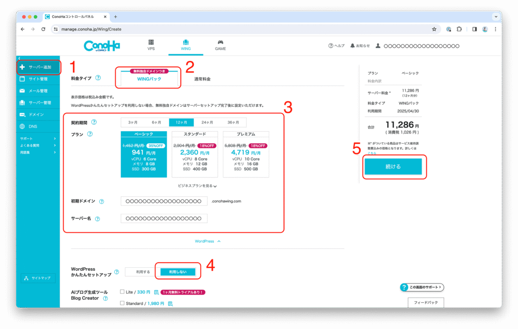Open details icon beside Lite 330円
The width and height of the screenshot is (518, 329).
[x=156, y=292]
